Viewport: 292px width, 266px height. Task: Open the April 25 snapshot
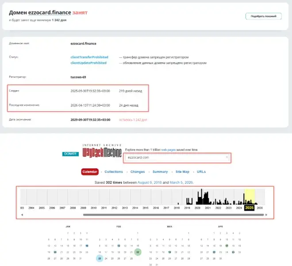[233, 252]
